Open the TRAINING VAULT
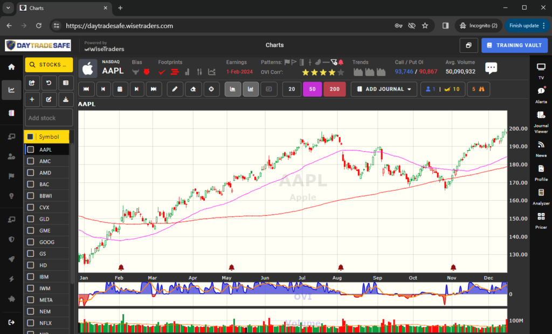The width and height of the screenshot is (552, 334). point(514,45)
